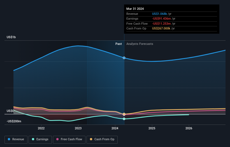Toggle the Free Cash Flow legend series

(69, 139)
